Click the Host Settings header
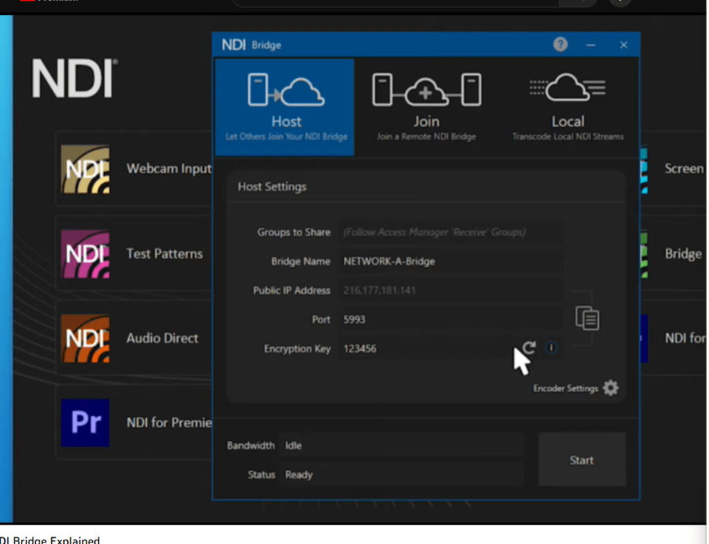 [x=272, y=186]
